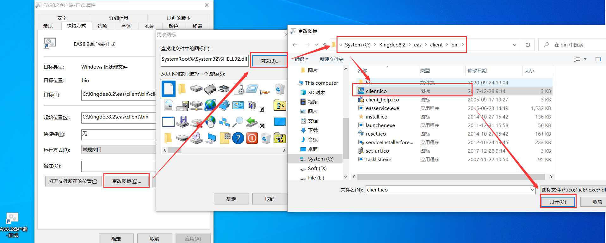Toggle the preview pane icon in the file browser

point(598,59)
